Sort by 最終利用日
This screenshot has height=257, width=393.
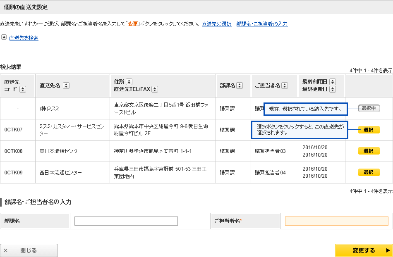pyautogui.click(x=333, y=82)
